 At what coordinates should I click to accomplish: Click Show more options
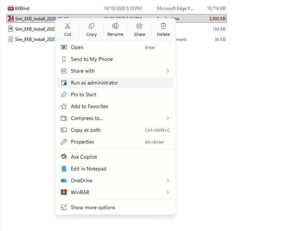click(93, 207)
